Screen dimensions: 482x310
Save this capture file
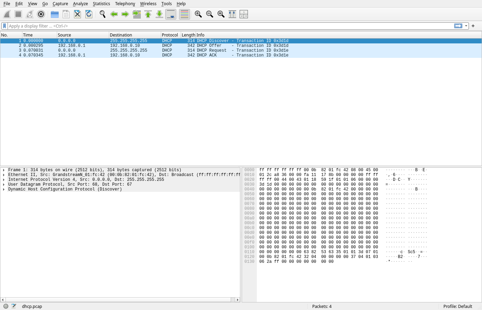(66, 14)
